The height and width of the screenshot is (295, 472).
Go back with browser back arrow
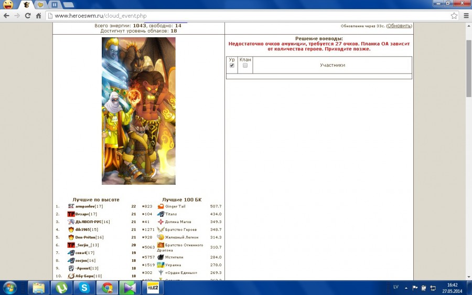(6, 16)
